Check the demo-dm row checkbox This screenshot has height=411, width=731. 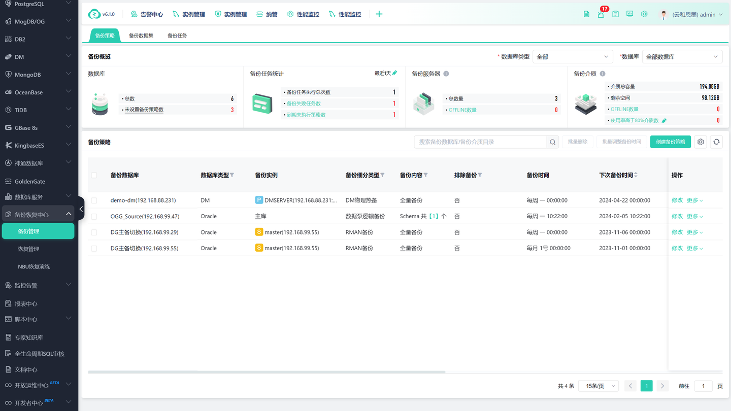(94, 200)
